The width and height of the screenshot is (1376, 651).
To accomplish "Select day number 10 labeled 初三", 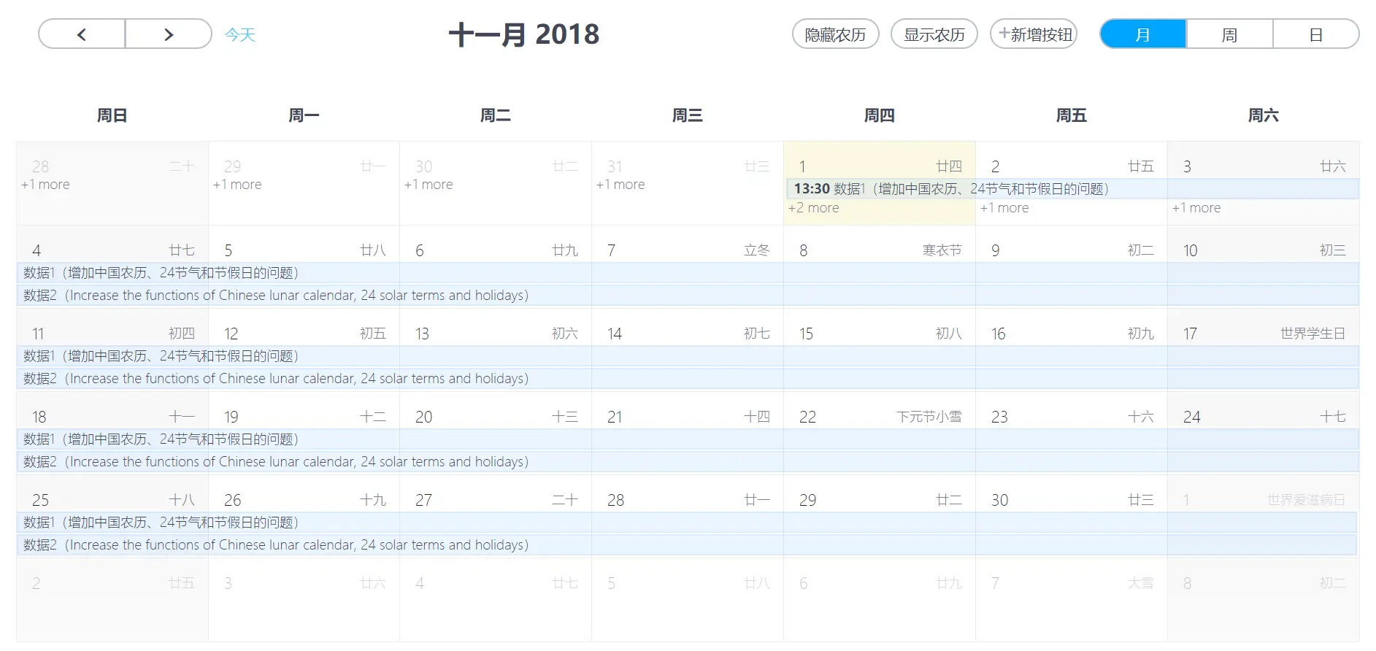I will pos(1190,251).
